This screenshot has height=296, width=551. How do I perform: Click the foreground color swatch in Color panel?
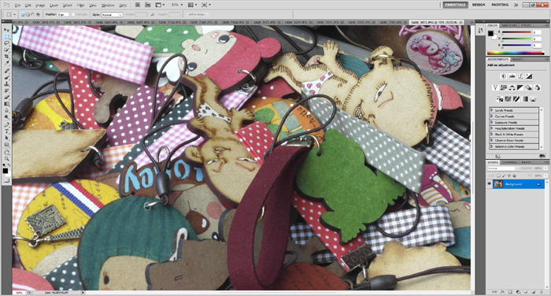490,33
